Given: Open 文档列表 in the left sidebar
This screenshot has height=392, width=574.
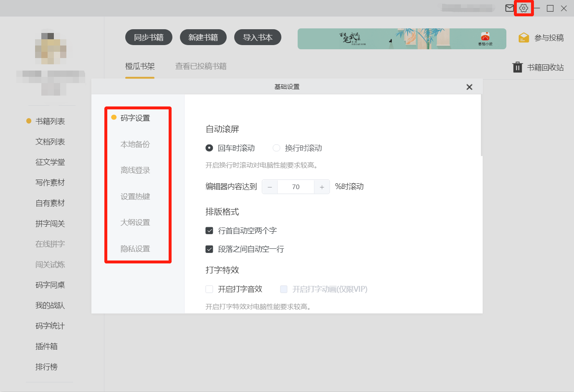Looking at the screenshot, I should click(x=50, y=142).
